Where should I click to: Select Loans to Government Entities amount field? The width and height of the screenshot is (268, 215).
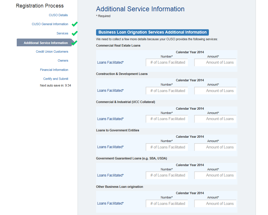coord(215,147)
